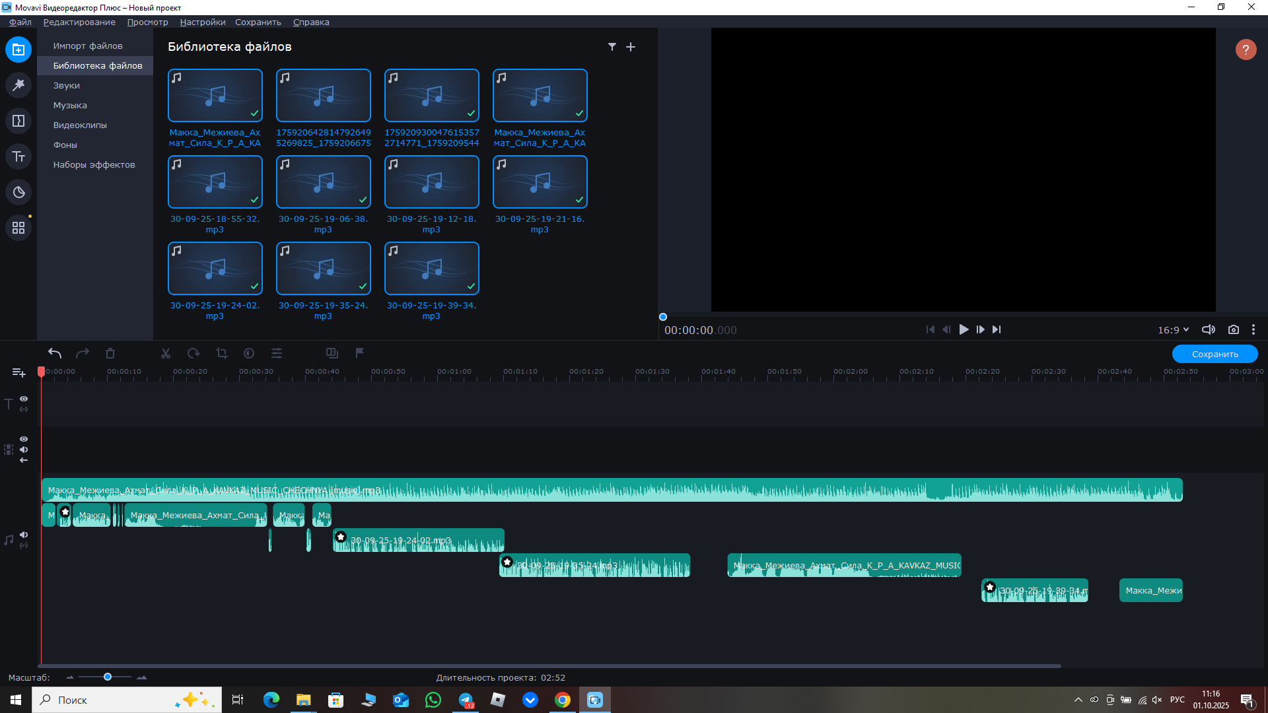The width and height of the screenshot is (1268, 713).
Task: Take a snapshot with camera icon
Action: [x=1233, y=329]
